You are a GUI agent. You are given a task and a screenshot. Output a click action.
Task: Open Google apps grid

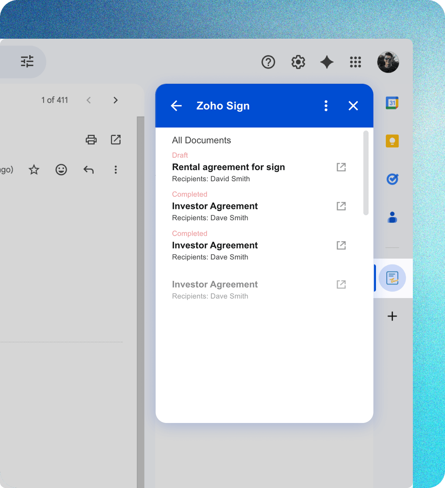[x=355, y=62]
